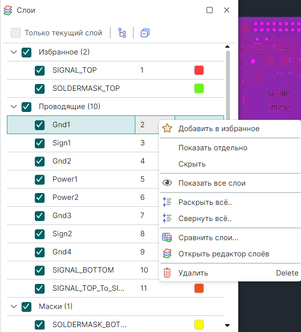
Task: Uncheck the Маски group checkbox
Action: 26,307
